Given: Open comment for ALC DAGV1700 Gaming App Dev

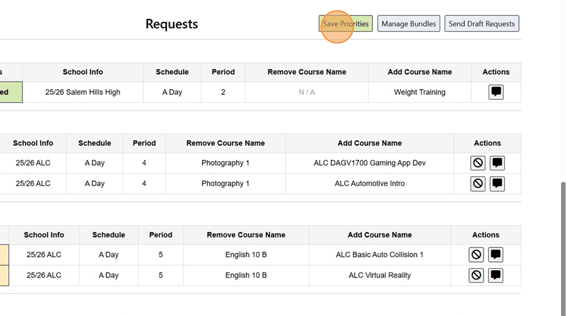Looking at the screenshot, I should coord(497,163).
